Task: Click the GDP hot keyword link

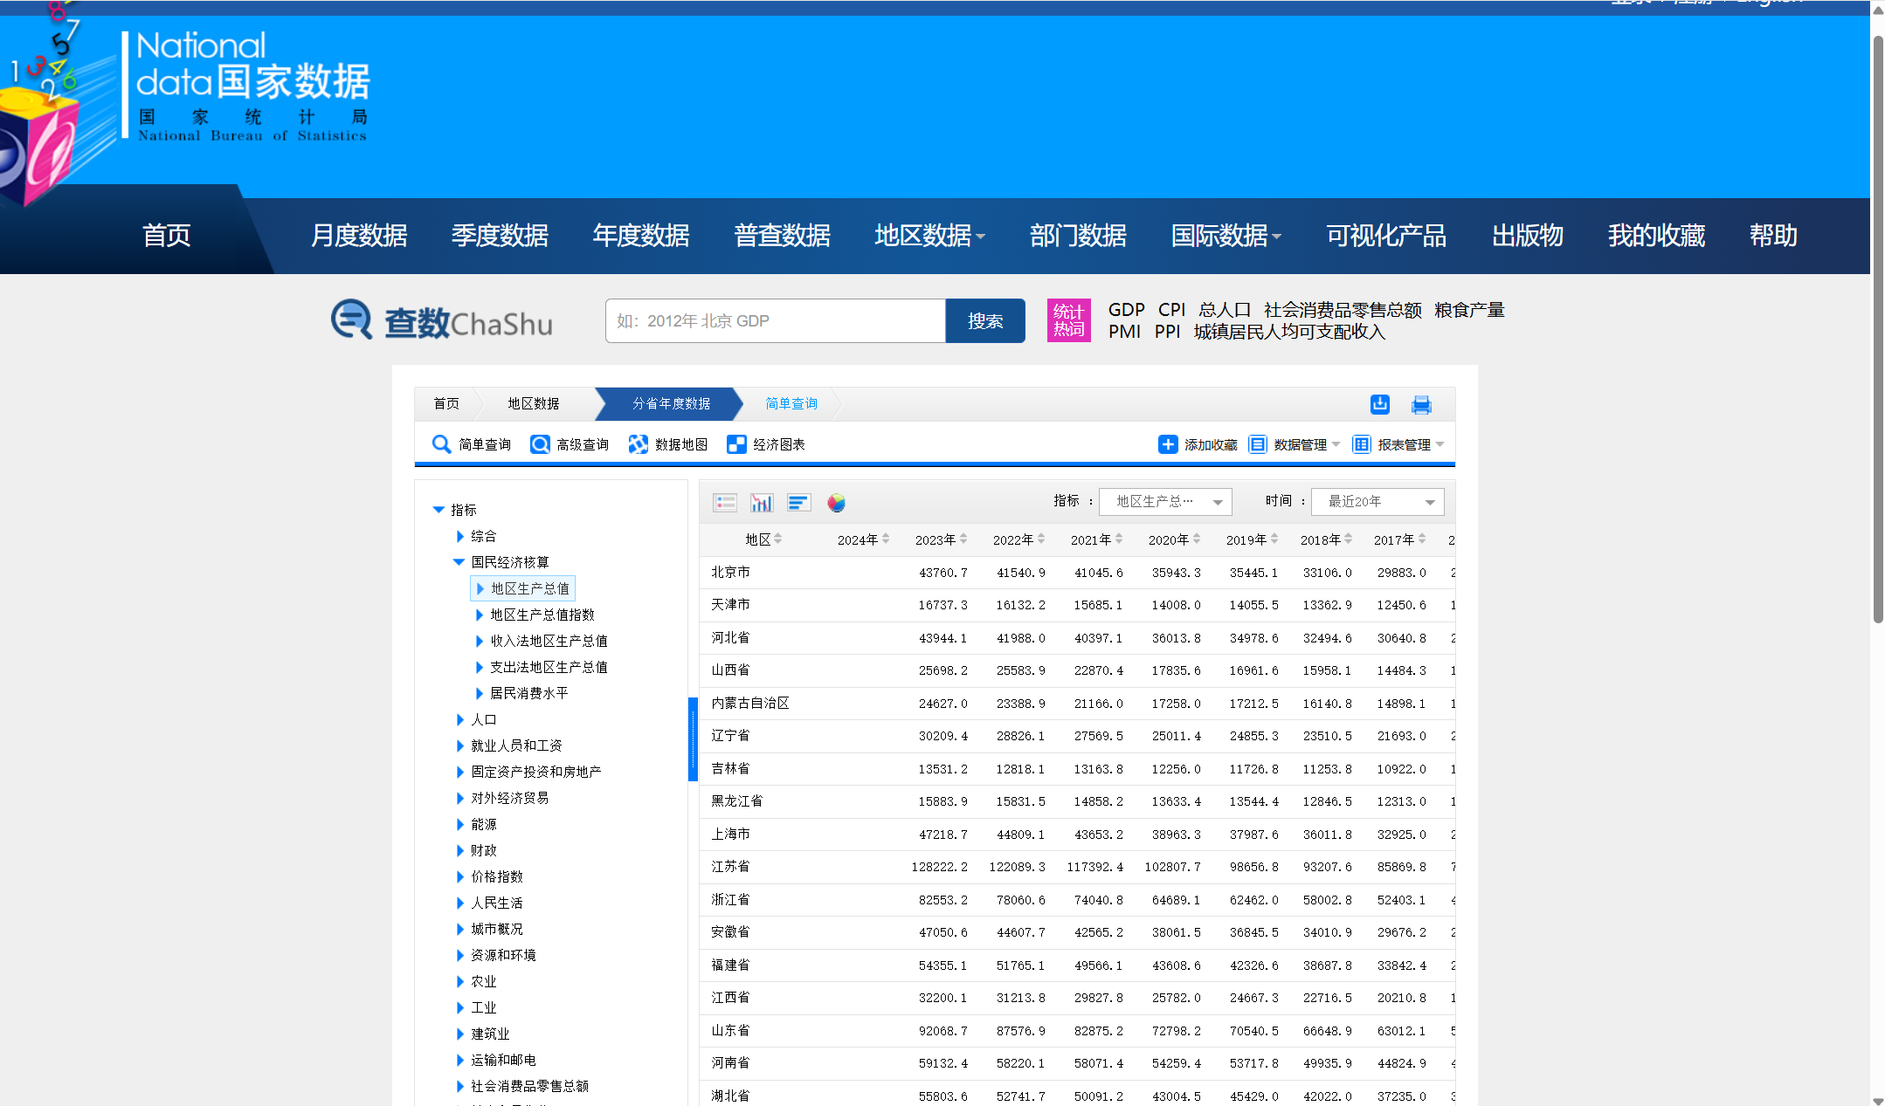Action: (1126, 310)
